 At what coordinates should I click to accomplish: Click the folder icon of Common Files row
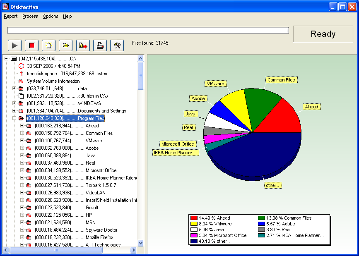pos(29,133)
